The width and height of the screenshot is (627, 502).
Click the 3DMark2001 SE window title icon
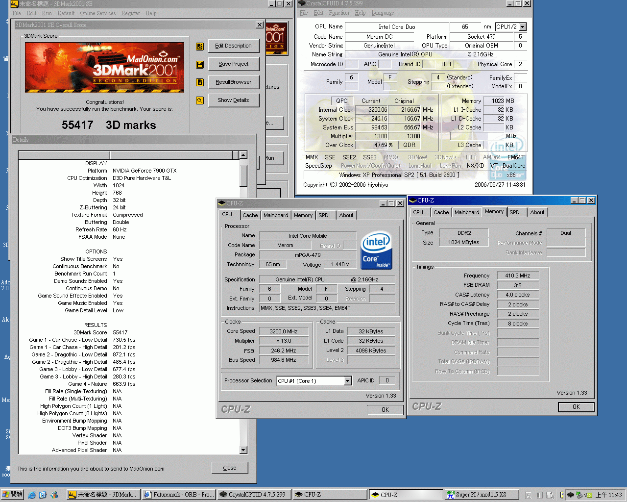pos(15,3)
